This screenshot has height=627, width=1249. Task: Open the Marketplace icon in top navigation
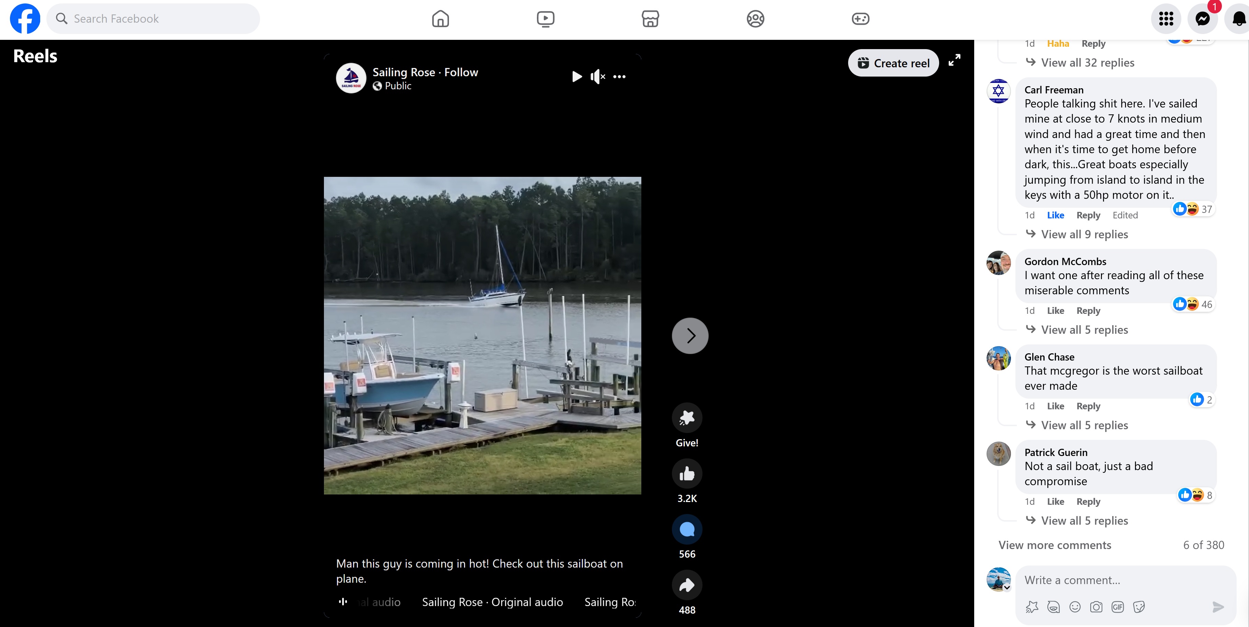pos(650,19)
